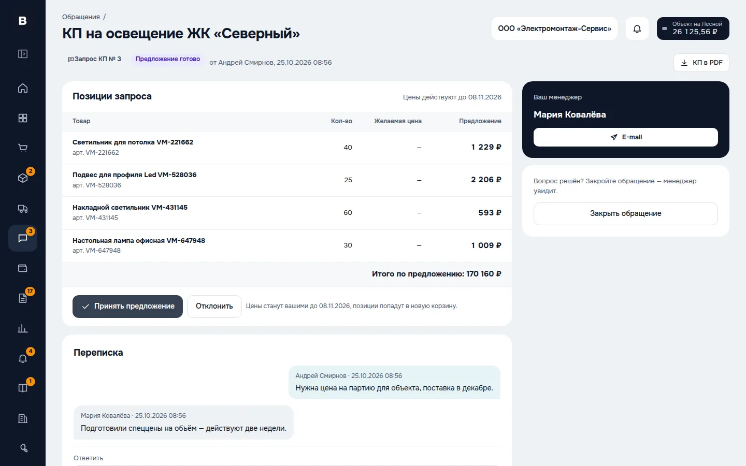The width and height of the screenshot is (746, 466).
Task: Open the messages icon with badge 3
Action: (x=23, y=238)
